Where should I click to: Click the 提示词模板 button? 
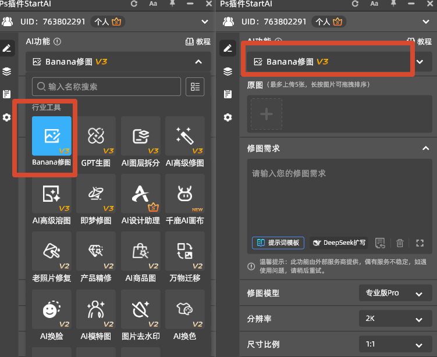(278, 243)
